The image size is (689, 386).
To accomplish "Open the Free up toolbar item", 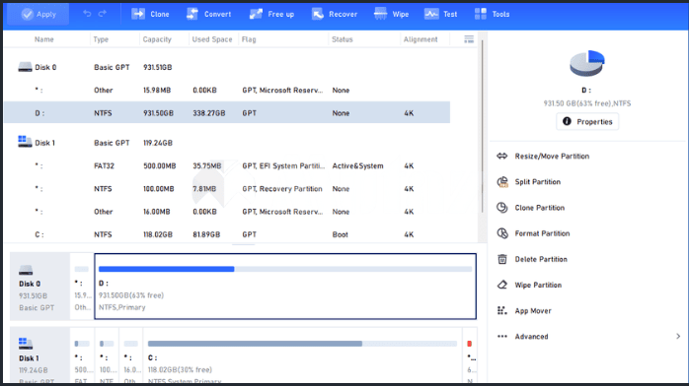I will (x=272, y=14).
